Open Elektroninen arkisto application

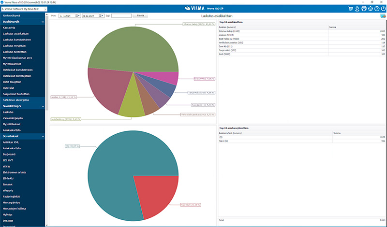pos(15,172)
